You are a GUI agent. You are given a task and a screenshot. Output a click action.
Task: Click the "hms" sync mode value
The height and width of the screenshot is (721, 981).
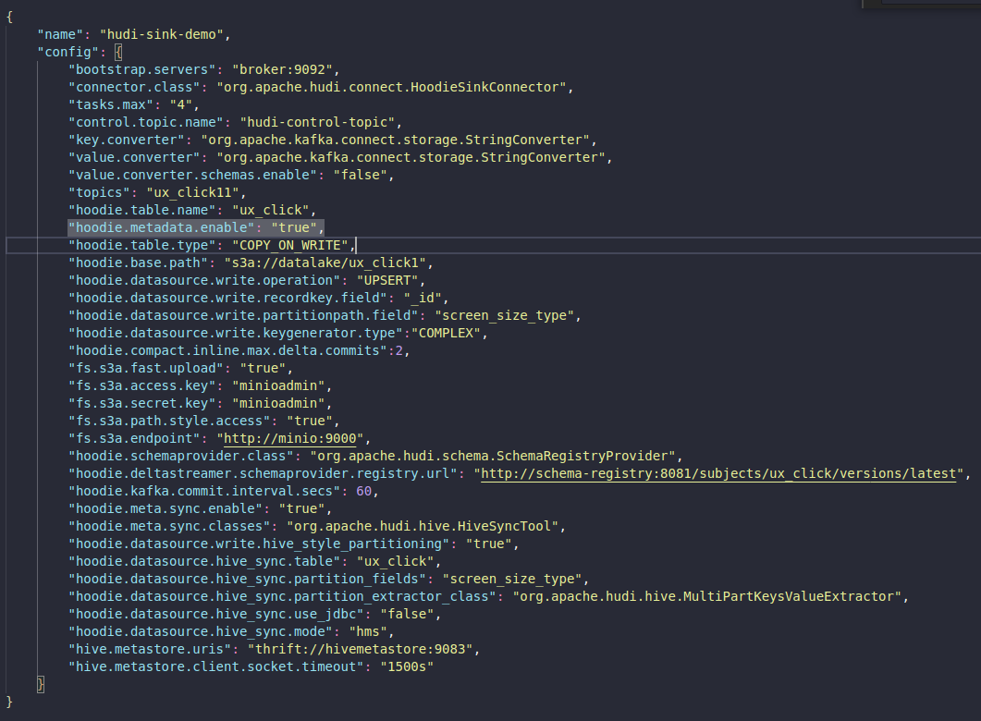pos(368,631)
